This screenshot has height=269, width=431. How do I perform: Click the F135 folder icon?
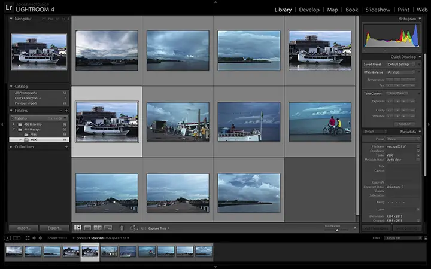coord(26,134)
